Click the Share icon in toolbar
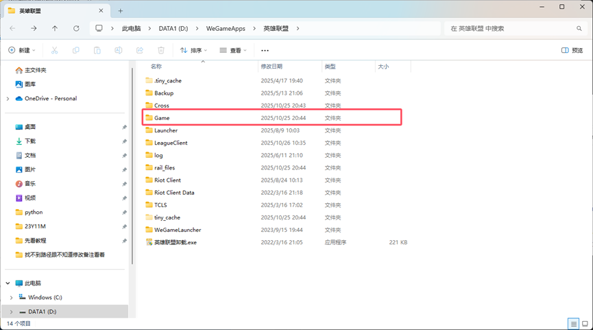593x330 pixels. [140, 50]
